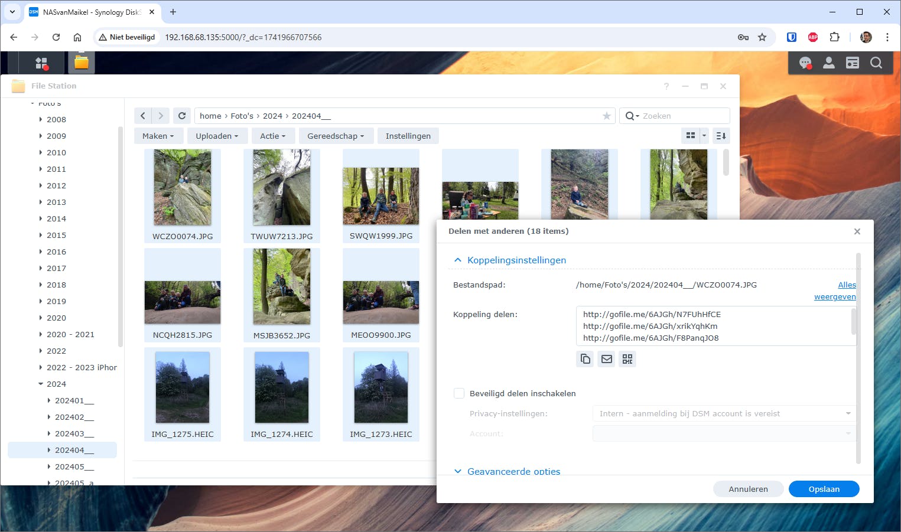Open the Actie dropdown menu
This screenshot has height=532, width=901.
(272, 136)
